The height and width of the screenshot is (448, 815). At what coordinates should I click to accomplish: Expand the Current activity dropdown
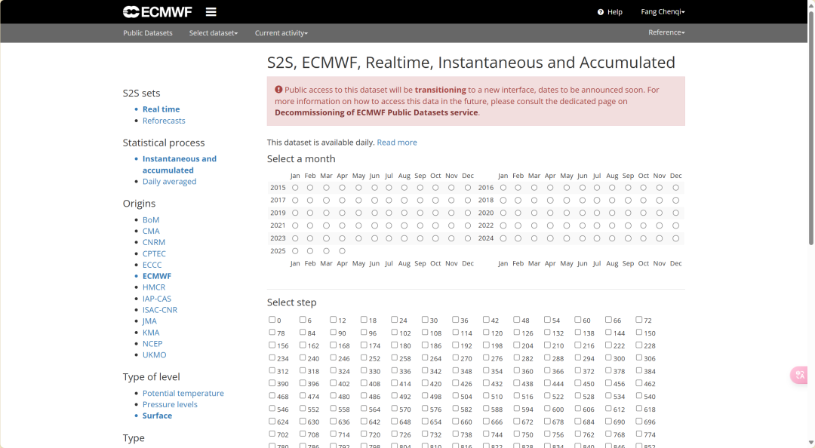tap(281, 32)
